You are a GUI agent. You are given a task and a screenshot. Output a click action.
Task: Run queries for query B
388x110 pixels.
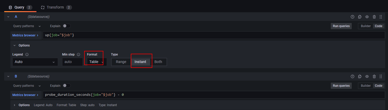coord(341,85)
